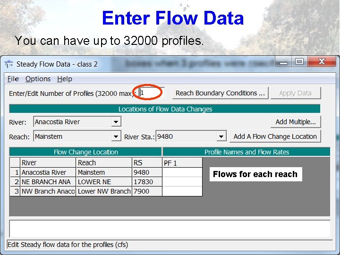The image size is (340, 255).
Task: Click the Mainstem cell in Reach column
Action: tap(104, 172)
